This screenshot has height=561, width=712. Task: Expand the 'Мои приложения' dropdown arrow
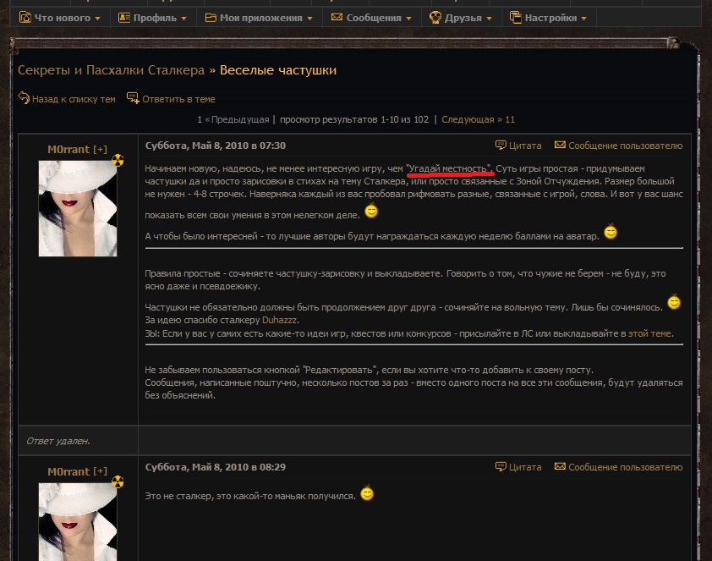[309, 18]
